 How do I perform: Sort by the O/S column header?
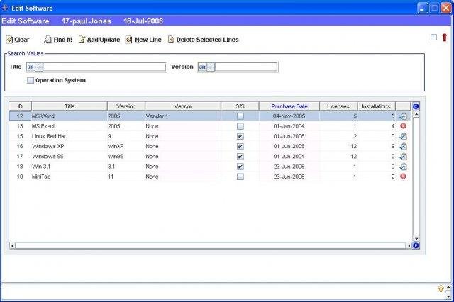click(x=240, y=106)
